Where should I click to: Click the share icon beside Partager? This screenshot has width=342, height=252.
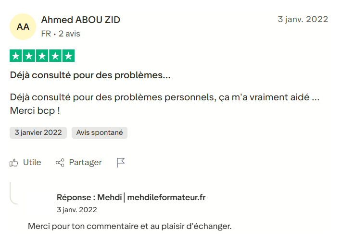pos(60,163)
